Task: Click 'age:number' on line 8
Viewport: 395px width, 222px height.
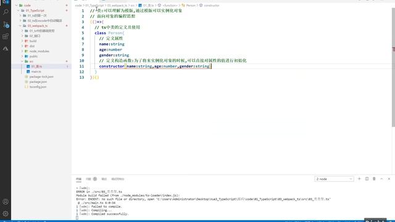Action: (110, 49)
